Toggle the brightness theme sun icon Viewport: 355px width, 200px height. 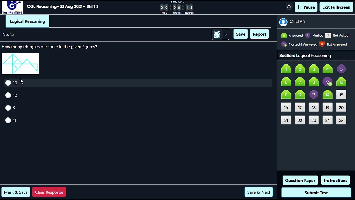[x=289, y=6]
